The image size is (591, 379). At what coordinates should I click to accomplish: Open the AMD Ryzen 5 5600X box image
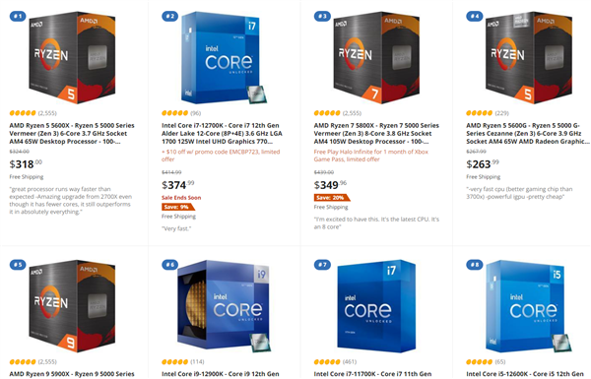click(72, 58)
